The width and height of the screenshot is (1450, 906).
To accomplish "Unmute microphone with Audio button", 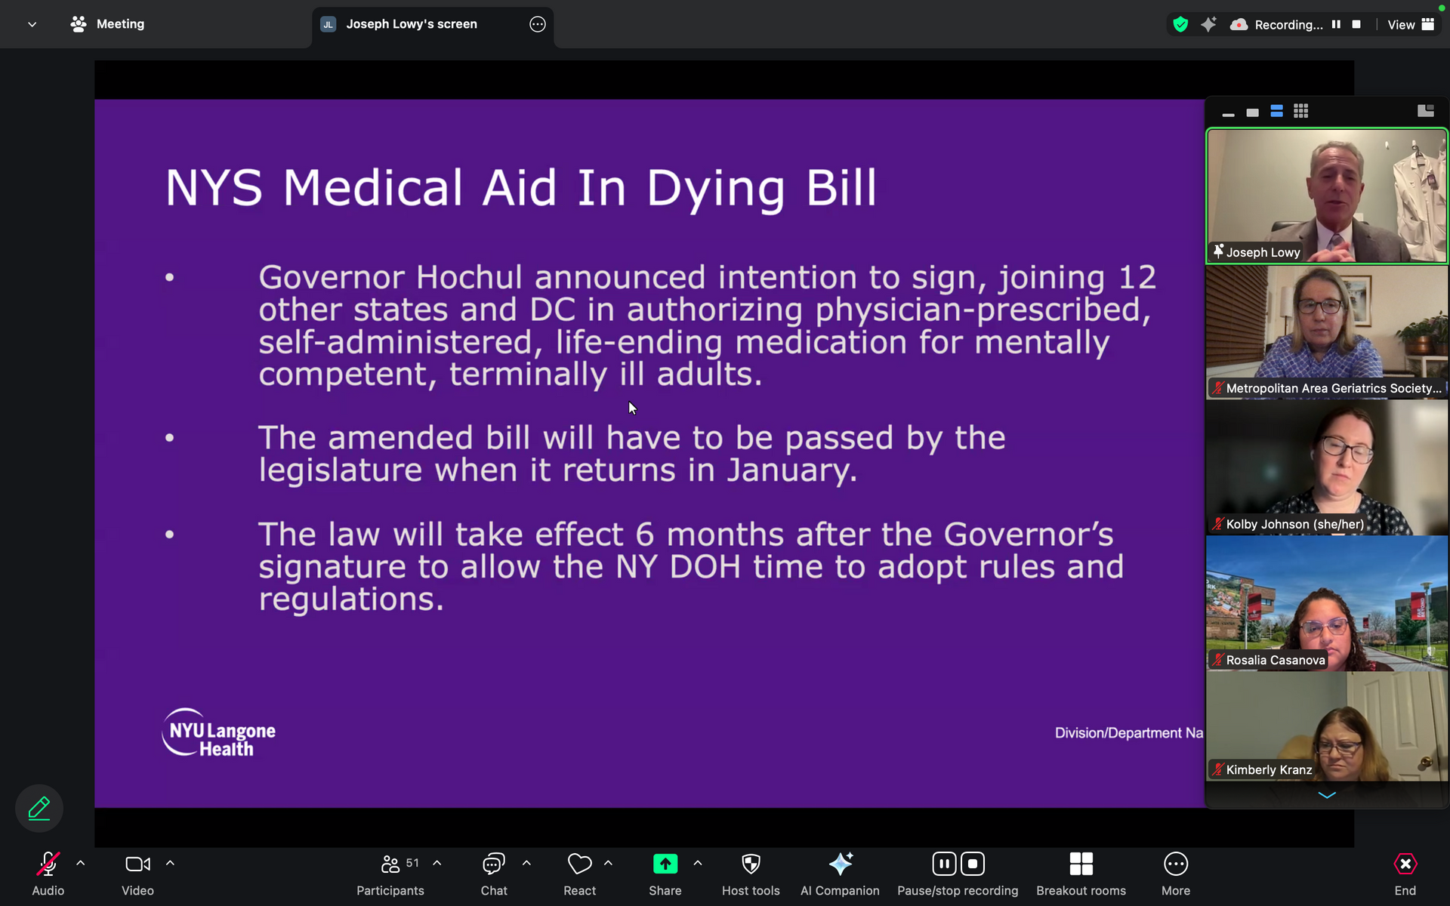I will [x=48, y=874].
